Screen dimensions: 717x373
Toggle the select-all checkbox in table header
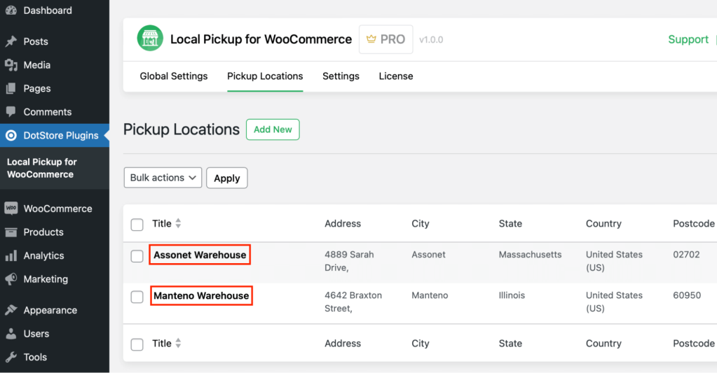pyautogui.click(x=137, y=225)
